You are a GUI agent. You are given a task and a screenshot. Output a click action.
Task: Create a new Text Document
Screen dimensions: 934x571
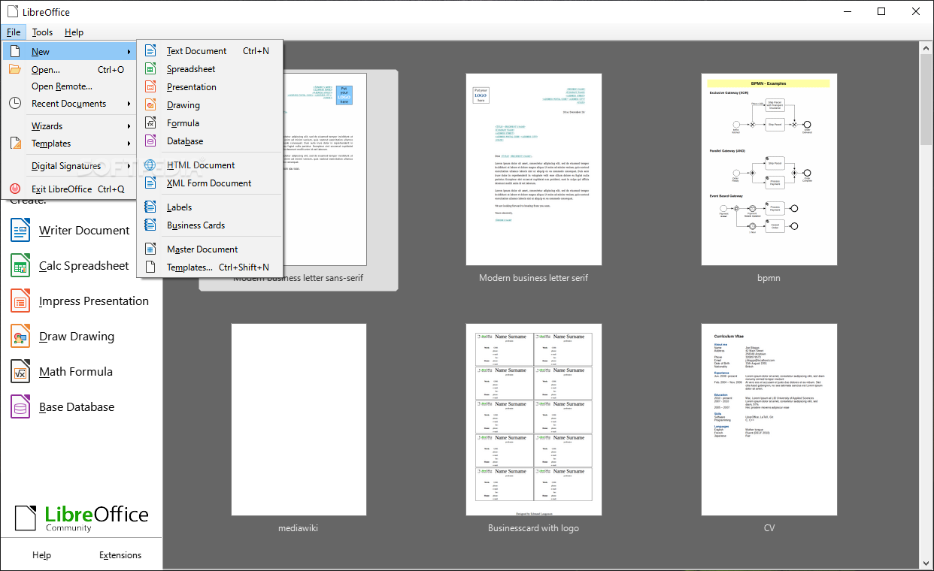(210, 51)
